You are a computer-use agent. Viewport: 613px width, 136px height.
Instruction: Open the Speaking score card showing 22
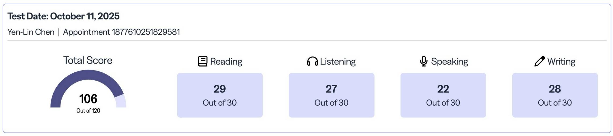[443, 95]
